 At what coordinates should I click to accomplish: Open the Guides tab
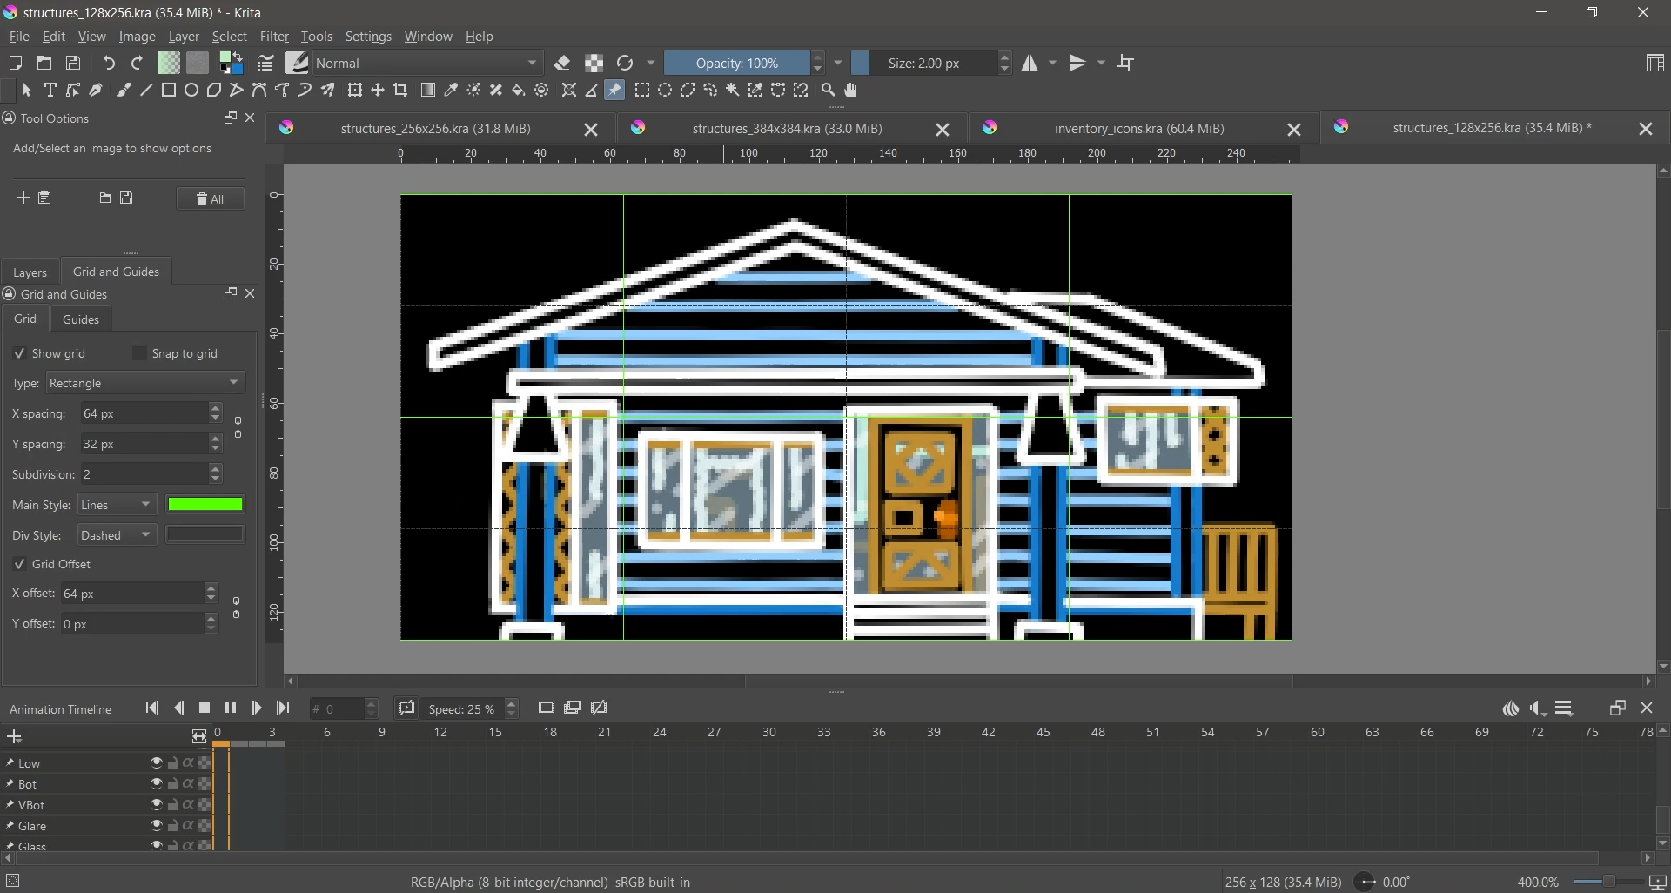[x=81, y=319]
